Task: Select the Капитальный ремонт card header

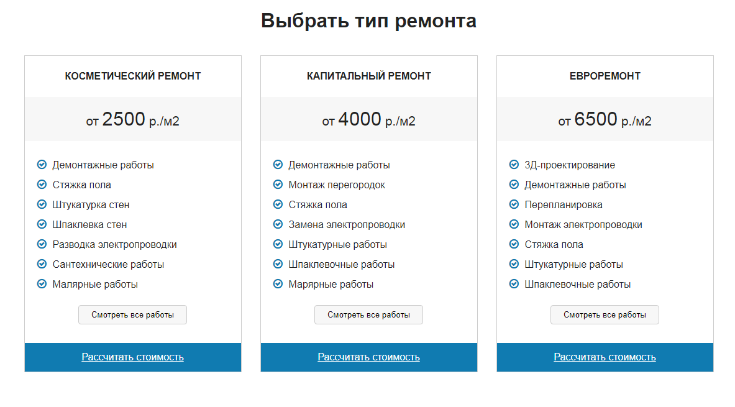Action: coord(368,76)
